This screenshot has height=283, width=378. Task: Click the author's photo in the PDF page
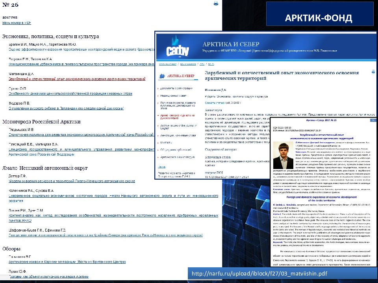point(283,155)
